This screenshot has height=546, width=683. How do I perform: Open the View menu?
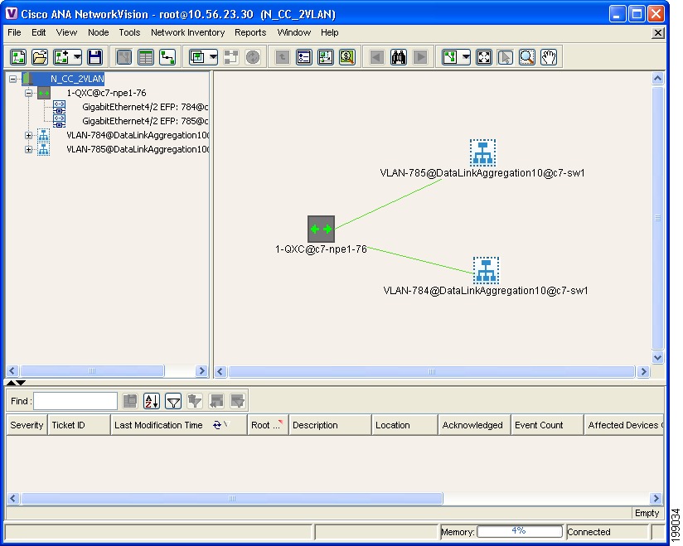(66, 32)
